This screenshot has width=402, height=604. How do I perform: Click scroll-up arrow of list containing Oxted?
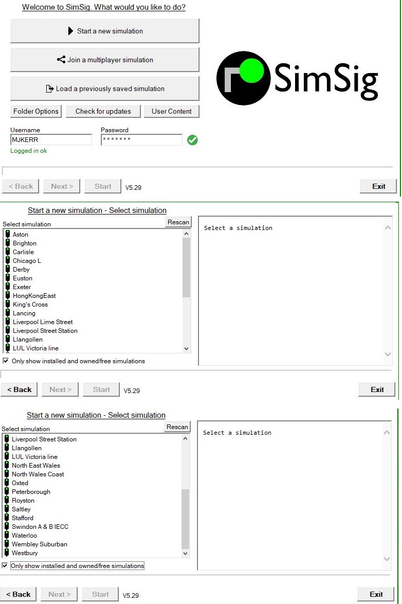185,438
